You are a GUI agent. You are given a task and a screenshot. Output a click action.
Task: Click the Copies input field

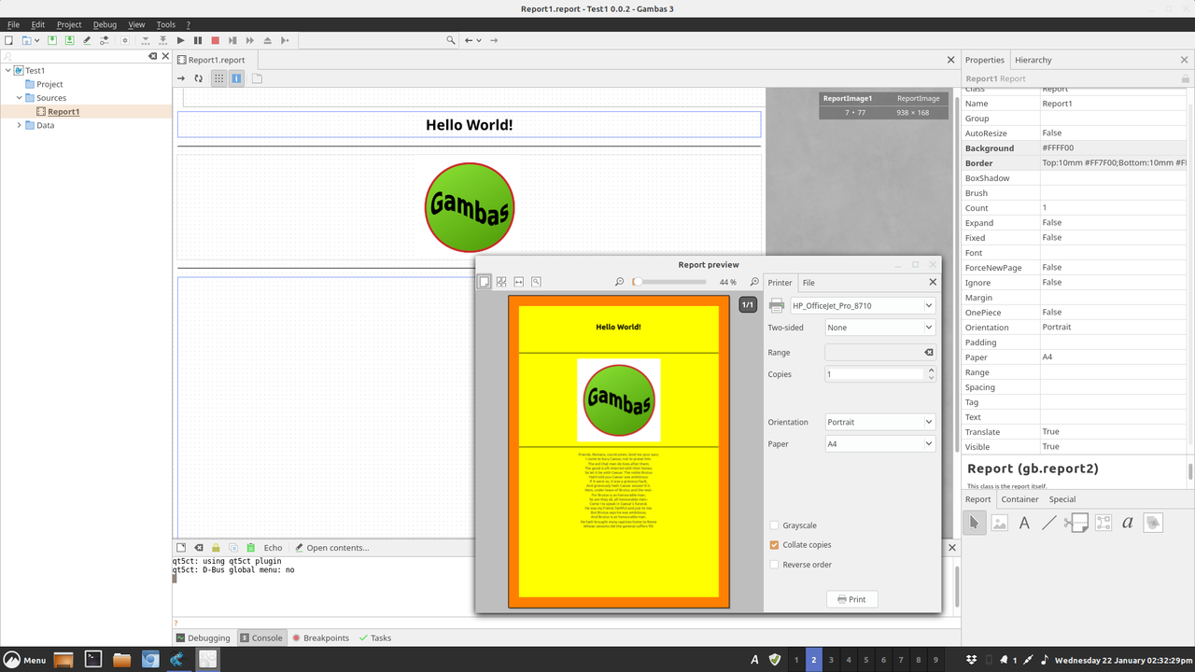[875, 374]
